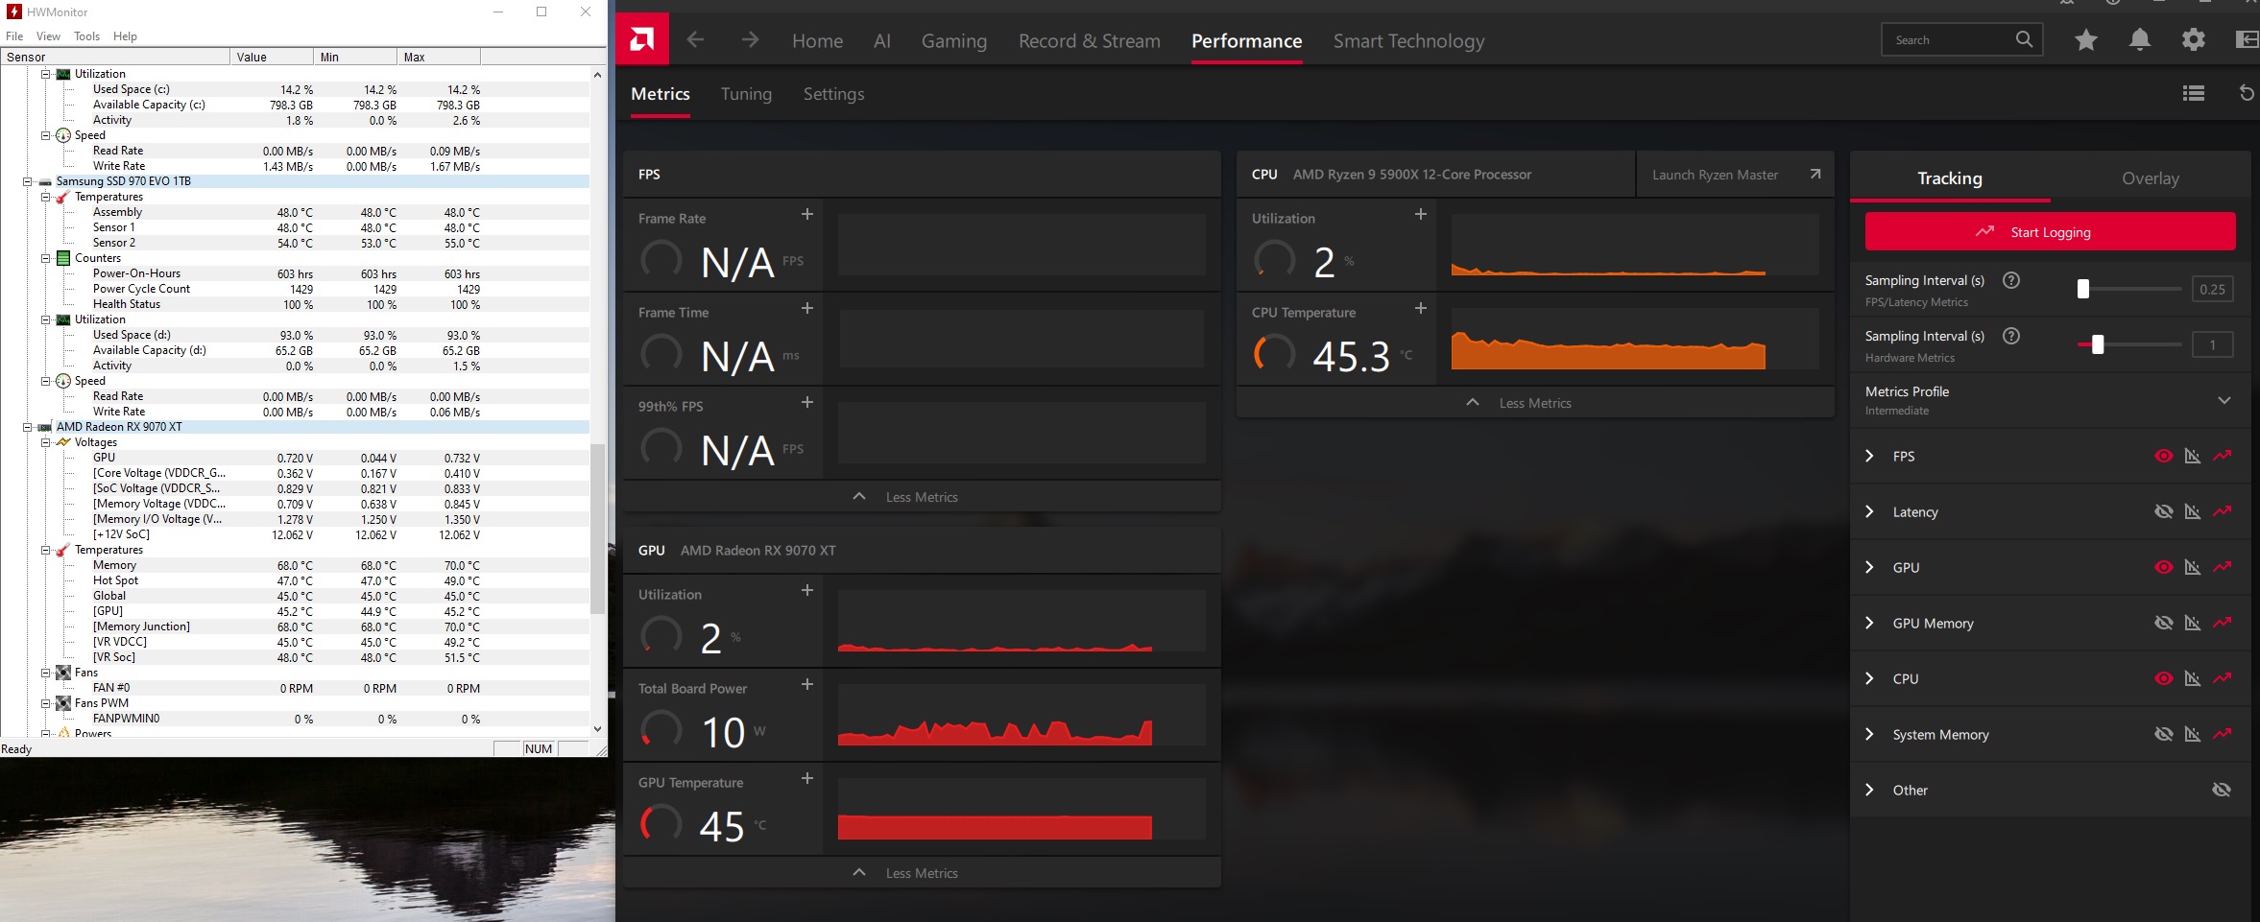
Task: Switch to the Tuning tab
Action: [x=746, y=94]
